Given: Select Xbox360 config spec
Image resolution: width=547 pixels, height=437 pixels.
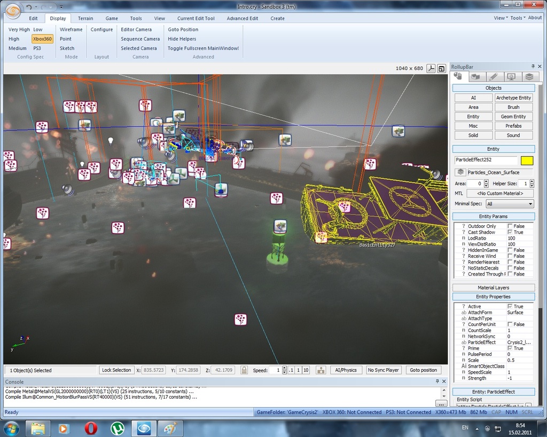Looking at the screenshot, I should [42, 38].
